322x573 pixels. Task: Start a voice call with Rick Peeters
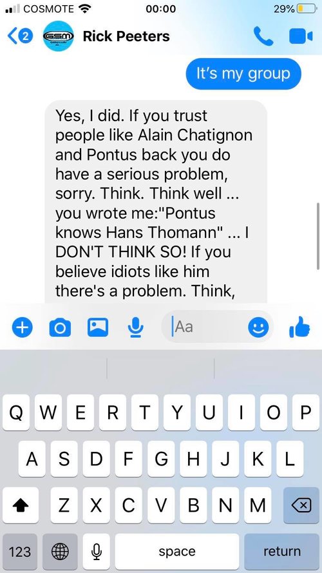coord(263,36)
